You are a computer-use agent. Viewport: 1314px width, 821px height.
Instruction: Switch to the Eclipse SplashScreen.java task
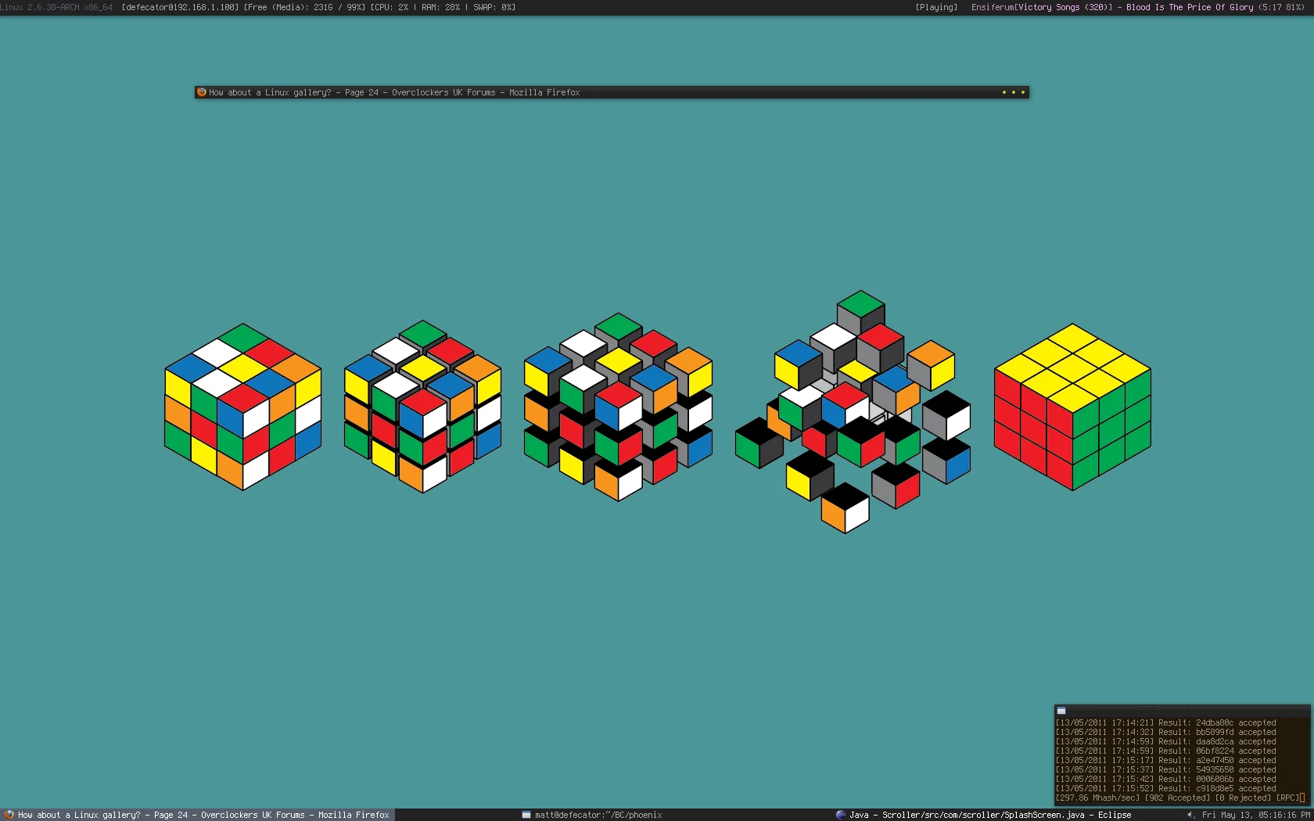click(984, 815)
